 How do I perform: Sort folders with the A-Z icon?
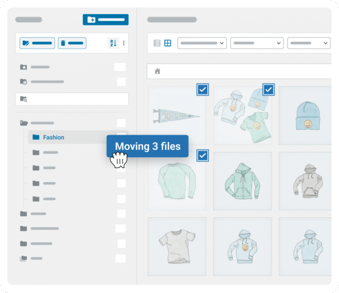click(x=112, y=43)
